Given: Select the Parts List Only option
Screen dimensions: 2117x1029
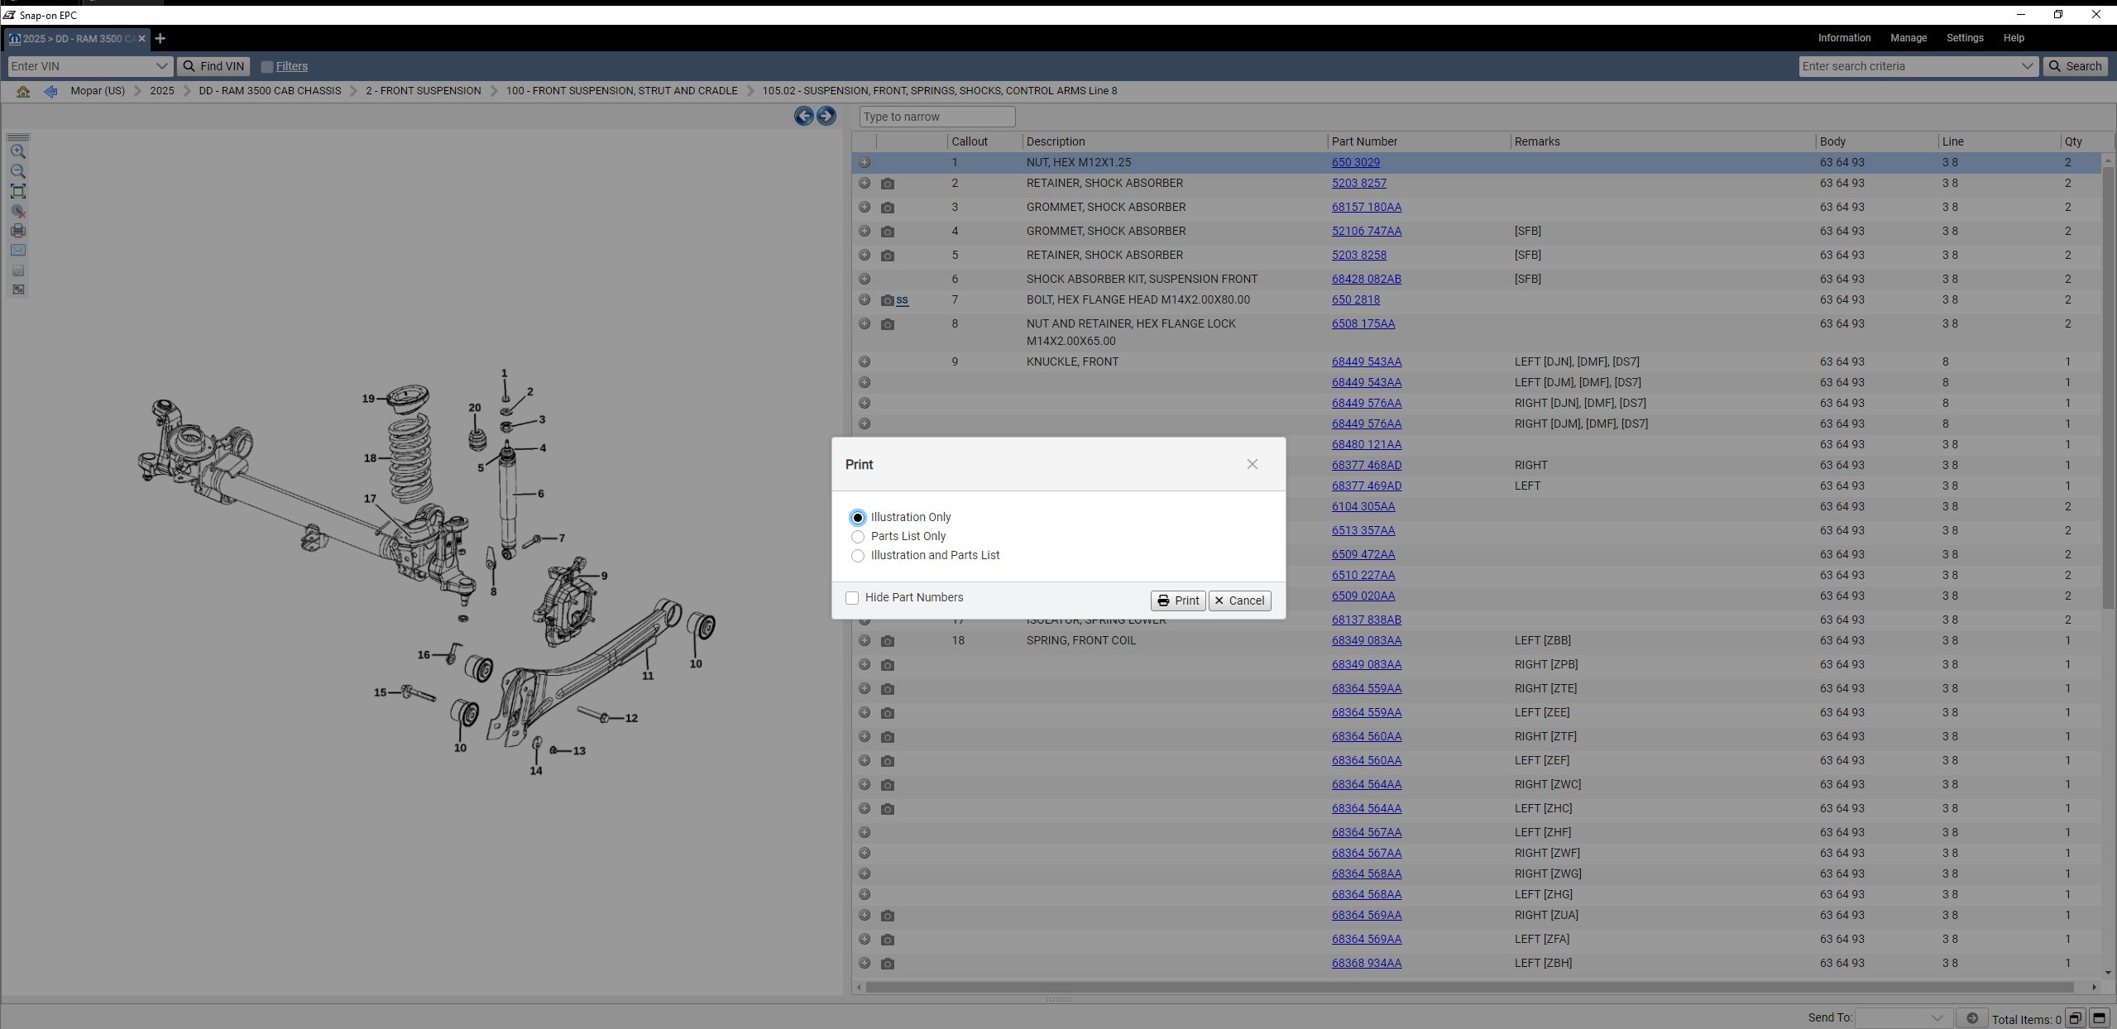Looking at the screenshot, I should 858,537.
